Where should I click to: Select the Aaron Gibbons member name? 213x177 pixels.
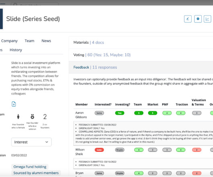(x=81, y=115)
